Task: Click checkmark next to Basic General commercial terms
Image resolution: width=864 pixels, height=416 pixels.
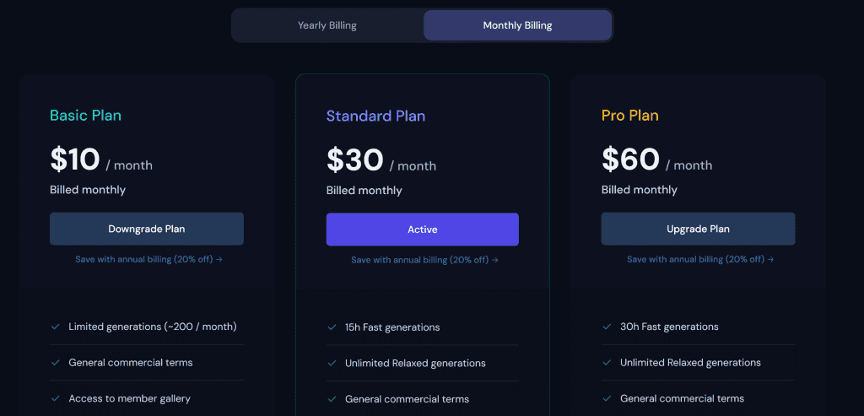Action: coord(56,363)
